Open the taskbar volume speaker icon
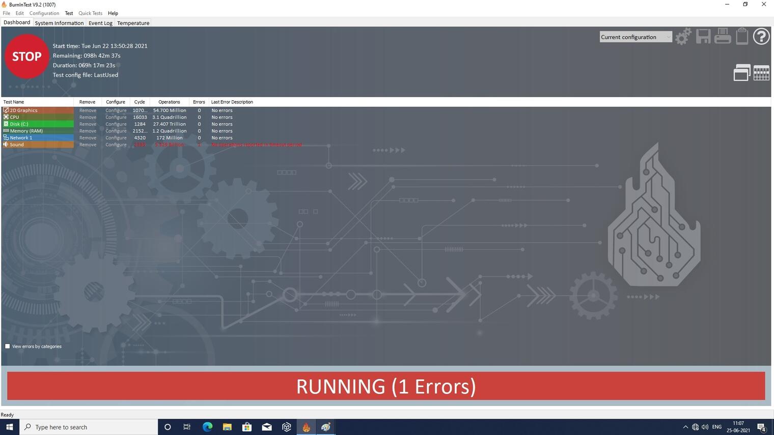Screen dimensions: 774x435 click(705, 427)
